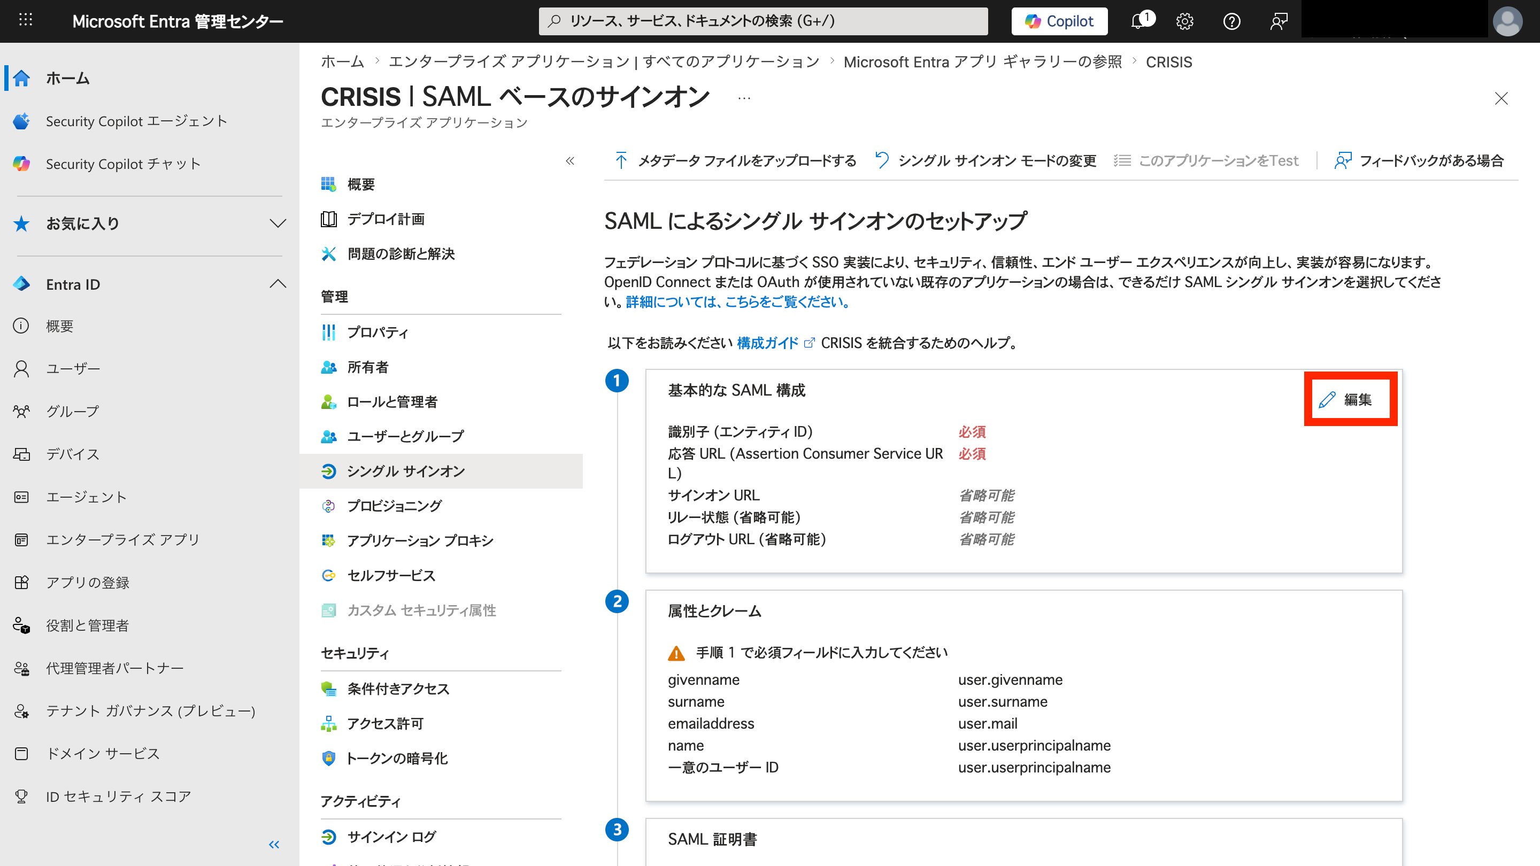
Task: Open デバイス icon in sidebar
Action: pyautogui.click(x=21, y=454)
